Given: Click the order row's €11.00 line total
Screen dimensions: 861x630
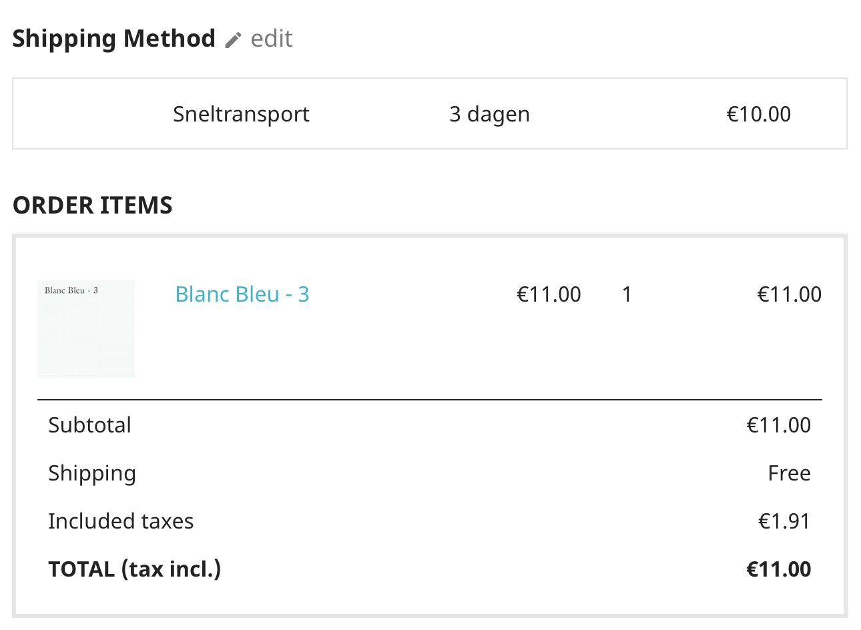Looking at the screenshot, I should pyautogui.click(x=789, y=294).
